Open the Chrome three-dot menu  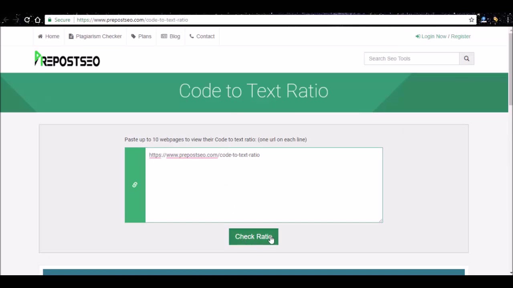(508, 20)
